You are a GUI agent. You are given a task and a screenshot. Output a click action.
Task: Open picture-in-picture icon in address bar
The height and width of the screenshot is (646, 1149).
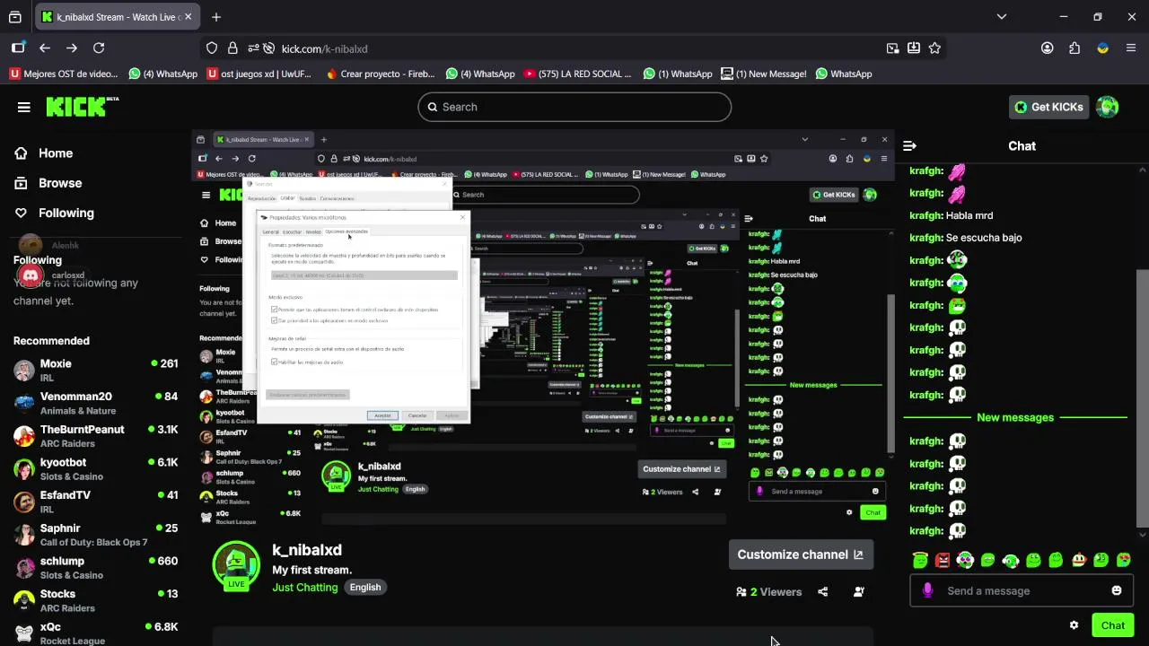892,48
